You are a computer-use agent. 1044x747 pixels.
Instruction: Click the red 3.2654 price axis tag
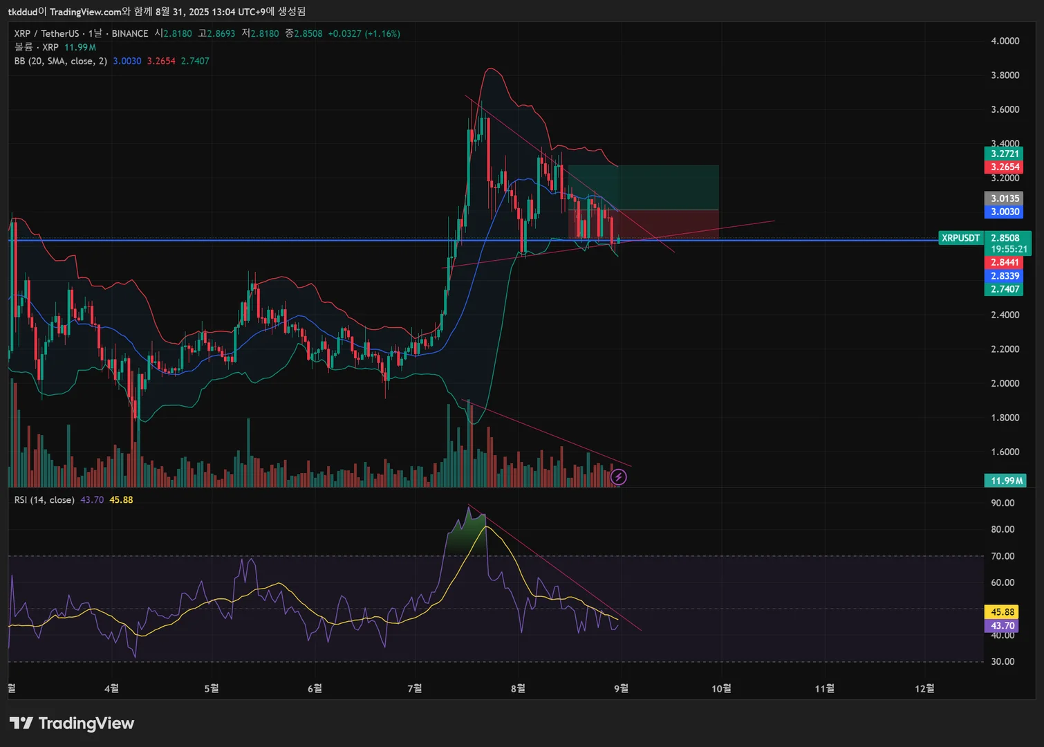pos(1004,167)
